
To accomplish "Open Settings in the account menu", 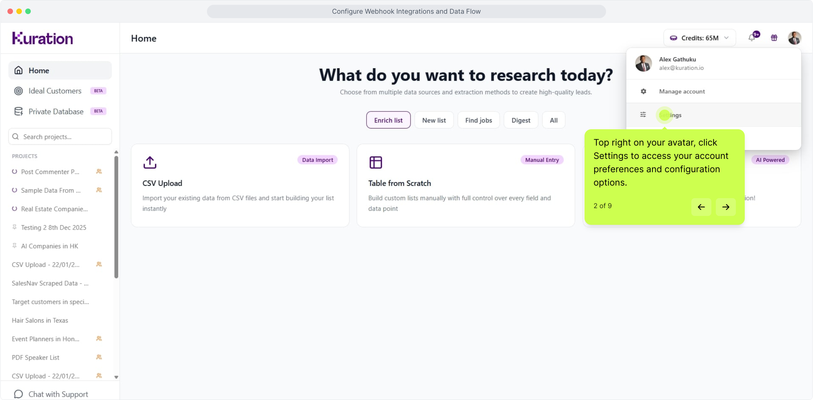I will click(713, 115).
